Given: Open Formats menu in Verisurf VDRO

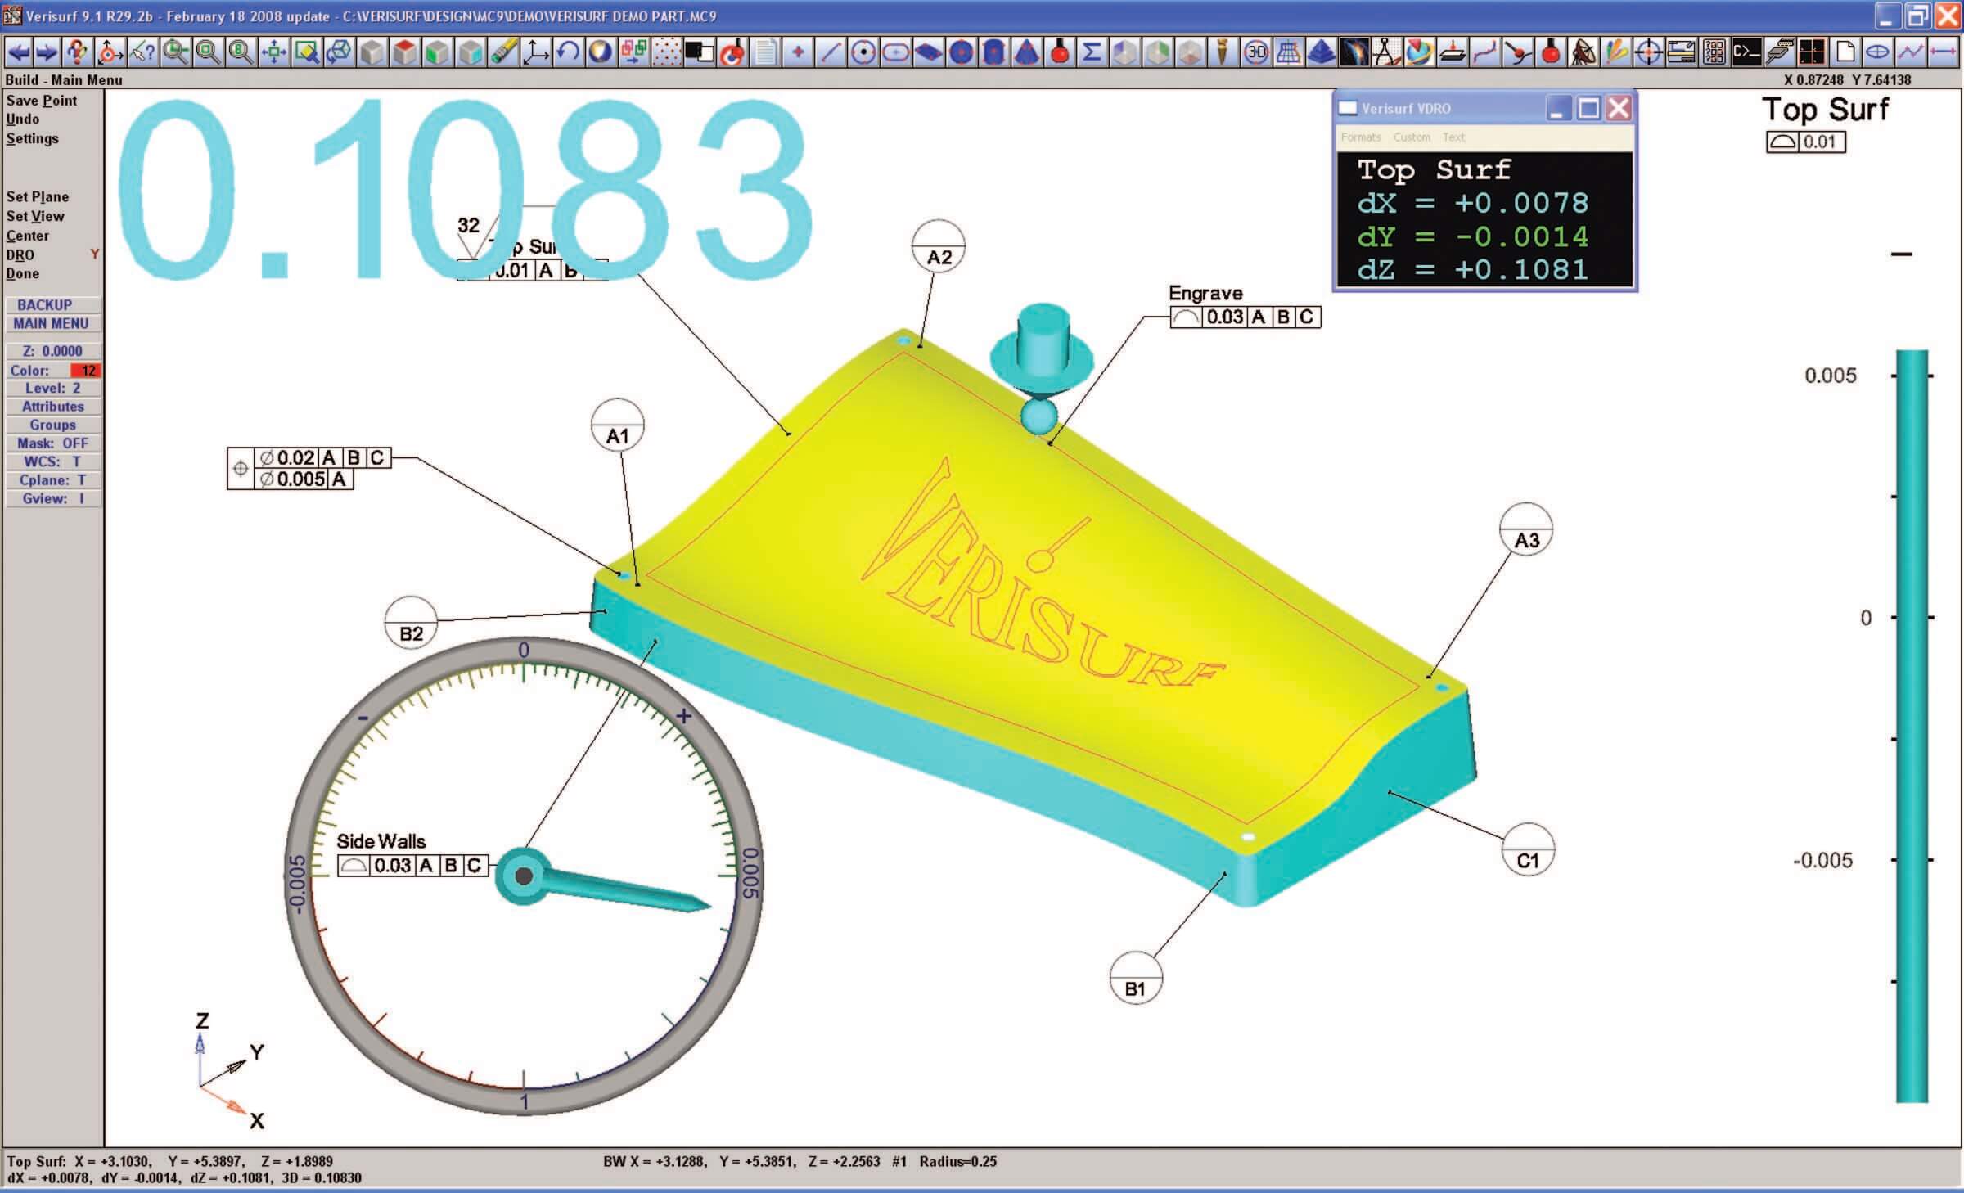Looking at the screenshot, I should tap(1361, 137).
